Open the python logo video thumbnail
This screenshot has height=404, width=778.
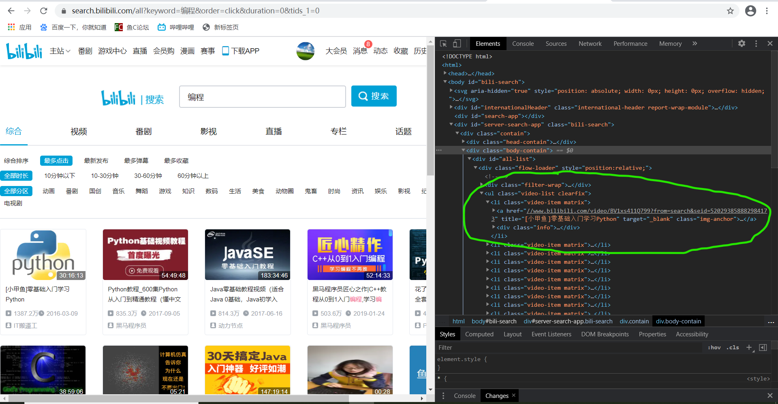pyautogui.click(x=43, y=255)
